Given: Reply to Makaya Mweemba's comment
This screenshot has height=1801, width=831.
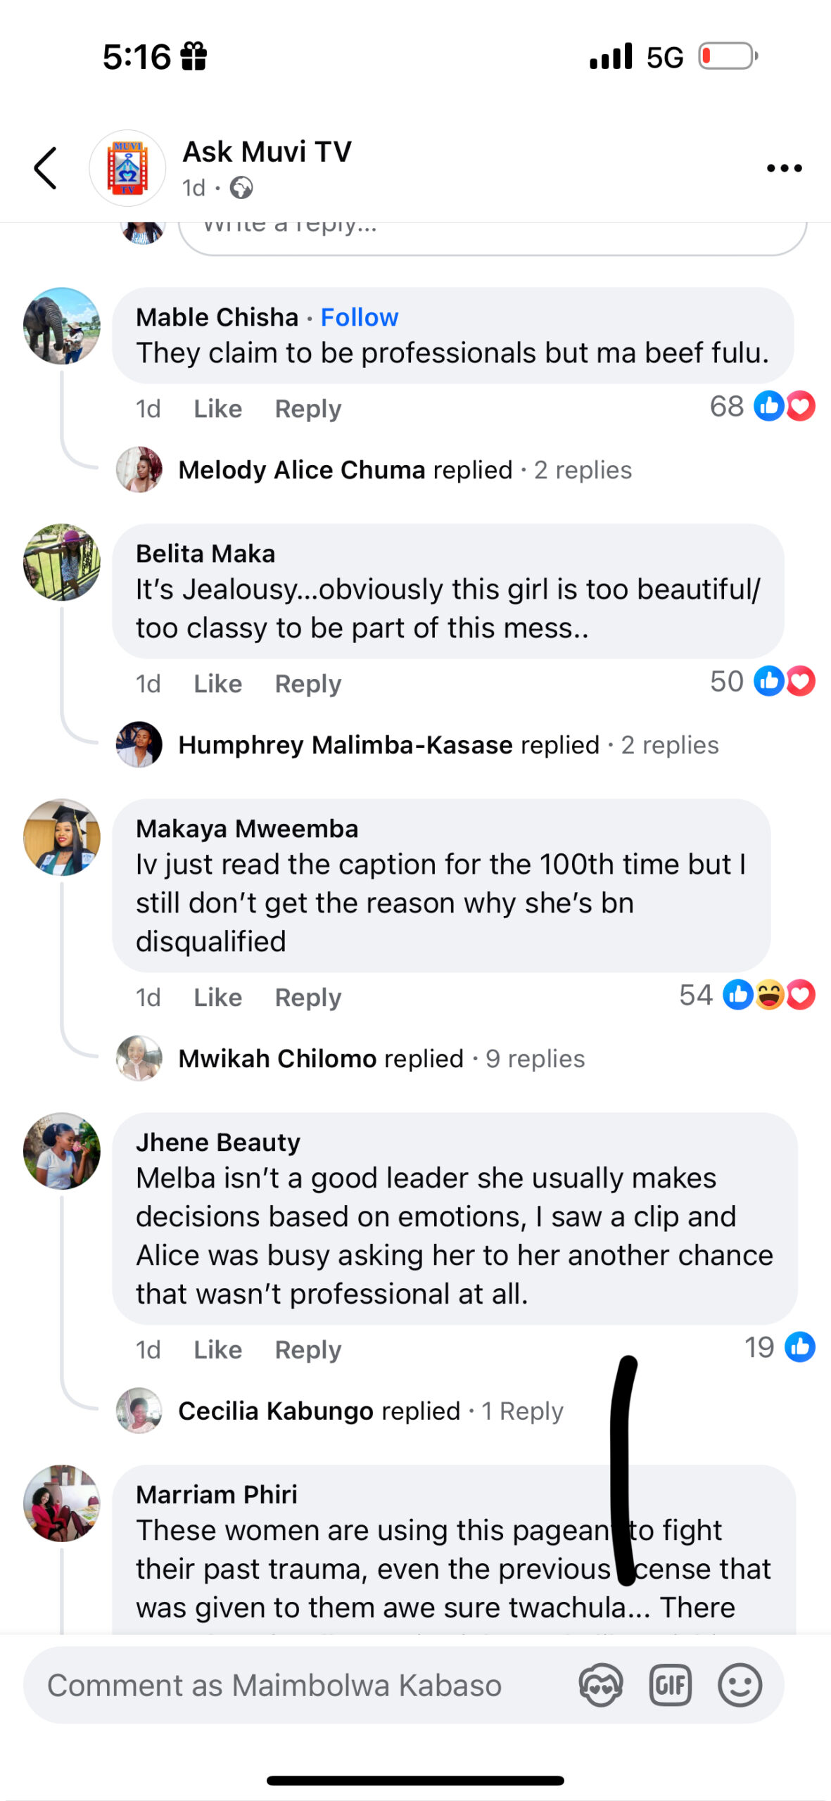Looking at the screenshot, I should (x=307, y=998).
